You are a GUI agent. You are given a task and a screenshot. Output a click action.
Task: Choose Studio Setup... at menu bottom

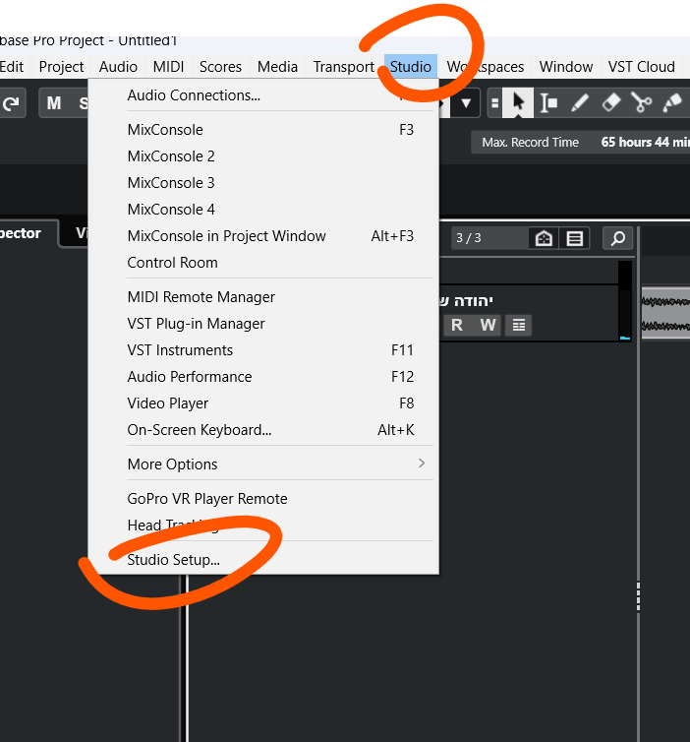pyautogui.click(x=263, y=559)
